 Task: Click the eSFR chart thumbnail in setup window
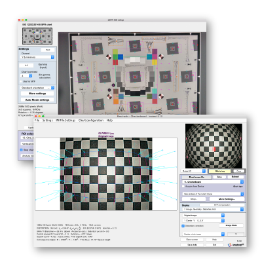pos(37,36)
